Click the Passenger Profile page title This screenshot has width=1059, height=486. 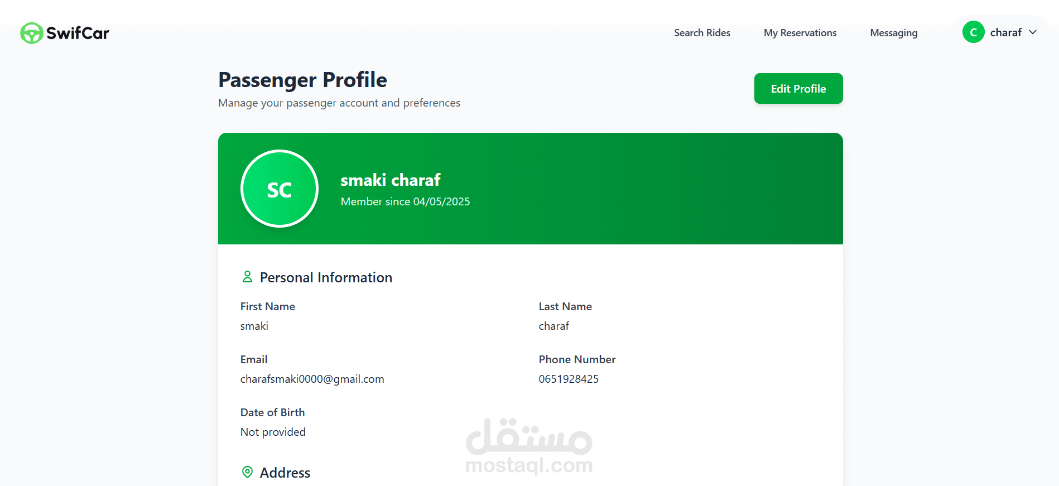pos(302,80)
